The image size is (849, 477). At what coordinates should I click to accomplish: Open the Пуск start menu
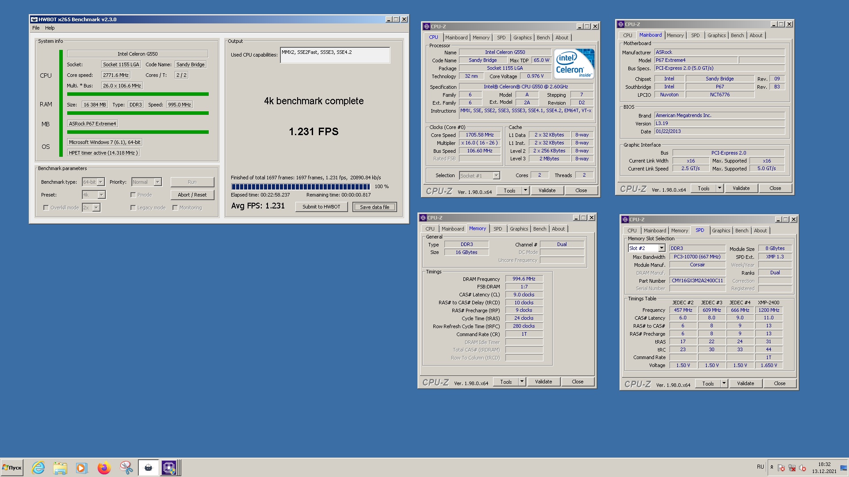tap(12, 468)
